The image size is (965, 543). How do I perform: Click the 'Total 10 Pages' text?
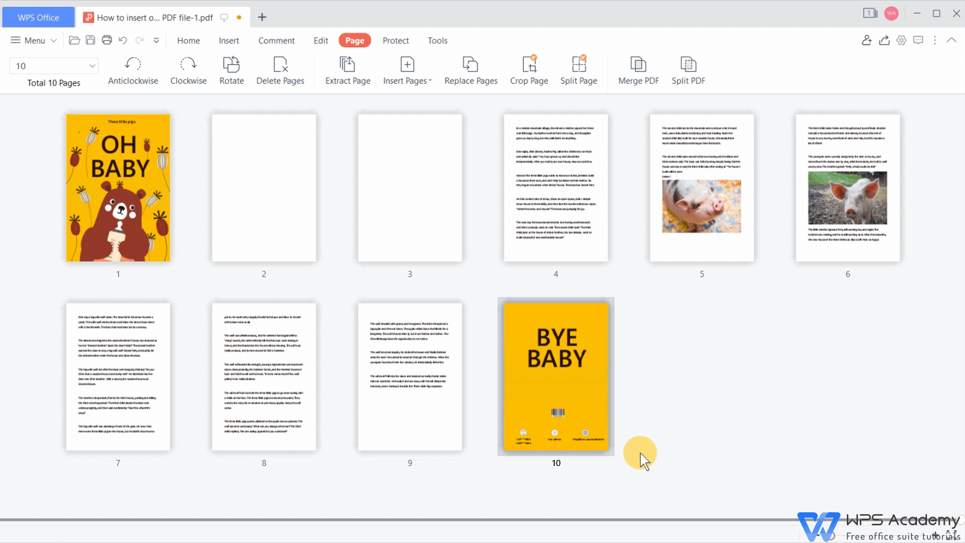pyautogui.click(x=54, y=83)
